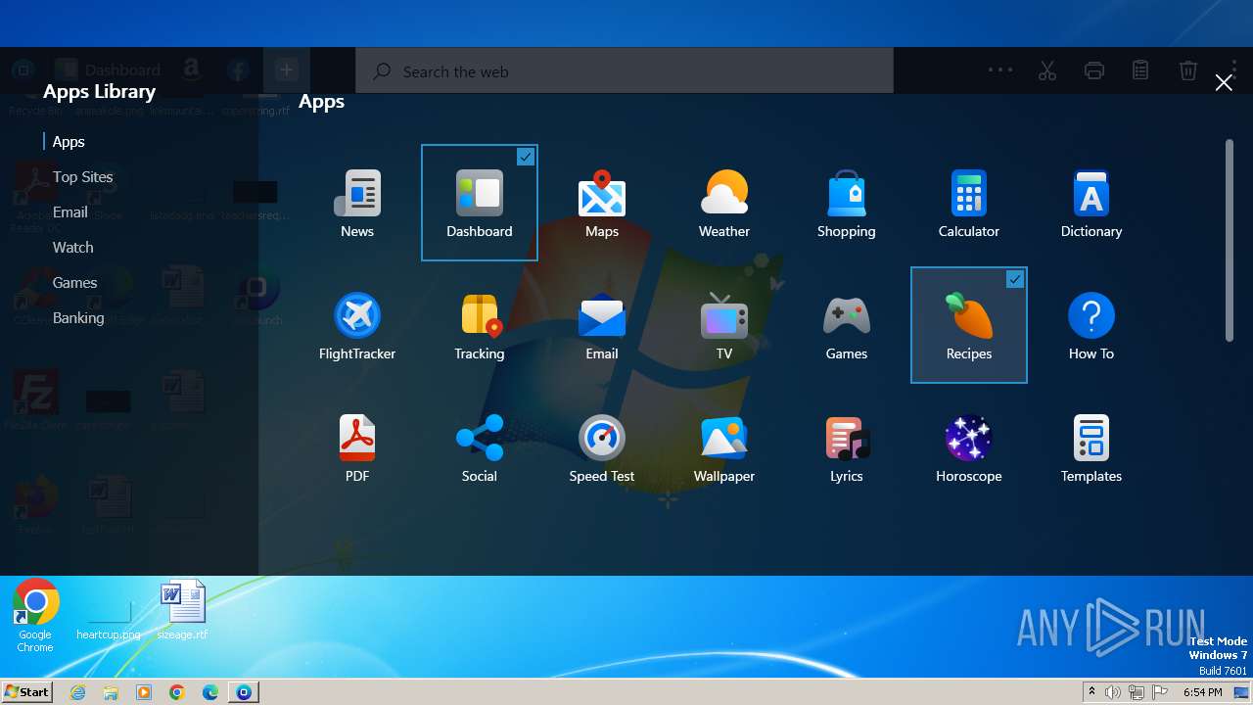Screen dimensions: 1253x705
Task: Click the scissors cut icon in toolbar
Action: pyautogui.click(x=1047, y=70)
